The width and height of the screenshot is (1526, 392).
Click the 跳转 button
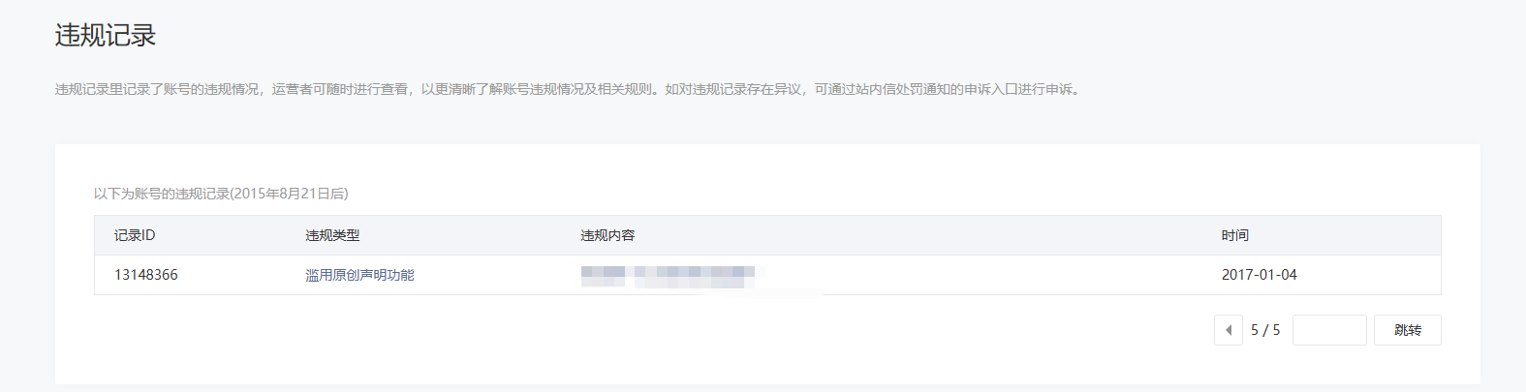(1407, 330)
